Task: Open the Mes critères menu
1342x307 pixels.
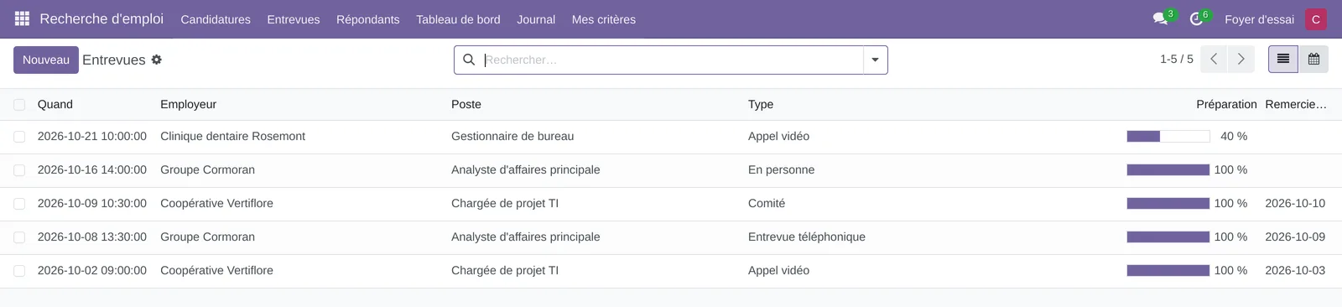Action: tap(604, 19)
